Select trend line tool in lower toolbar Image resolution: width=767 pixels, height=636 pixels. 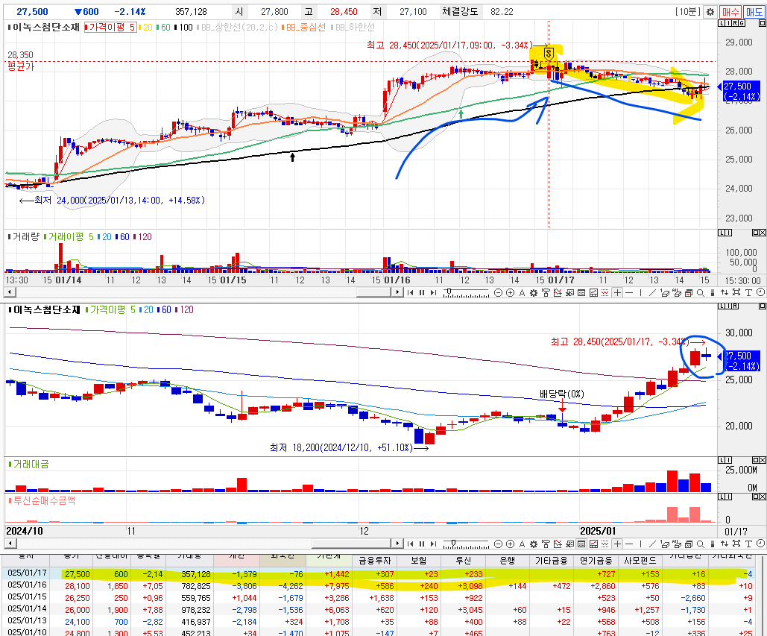point(652,544)
